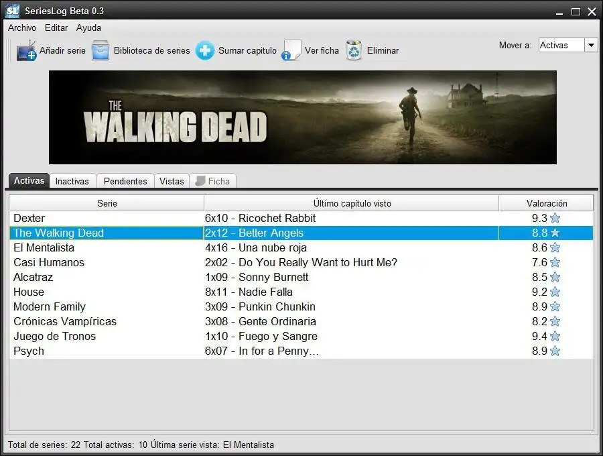Click the status bar Total de series text
The image size is (603, 456).
click(x=44, y=445)
